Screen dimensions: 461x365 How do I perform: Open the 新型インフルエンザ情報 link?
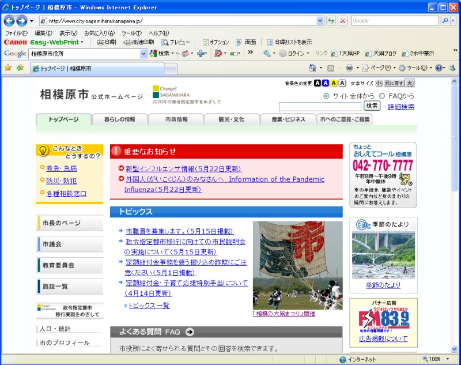coord(183,169)
